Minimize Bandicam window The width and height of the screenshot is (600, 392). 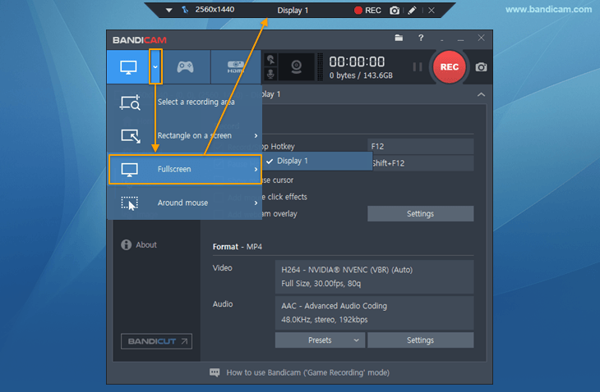(461, 39)
